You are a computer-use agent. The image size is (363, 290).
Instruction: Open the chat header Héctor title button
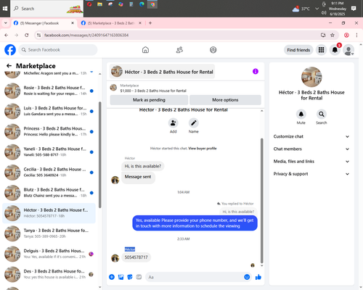[x=162, y=72]
